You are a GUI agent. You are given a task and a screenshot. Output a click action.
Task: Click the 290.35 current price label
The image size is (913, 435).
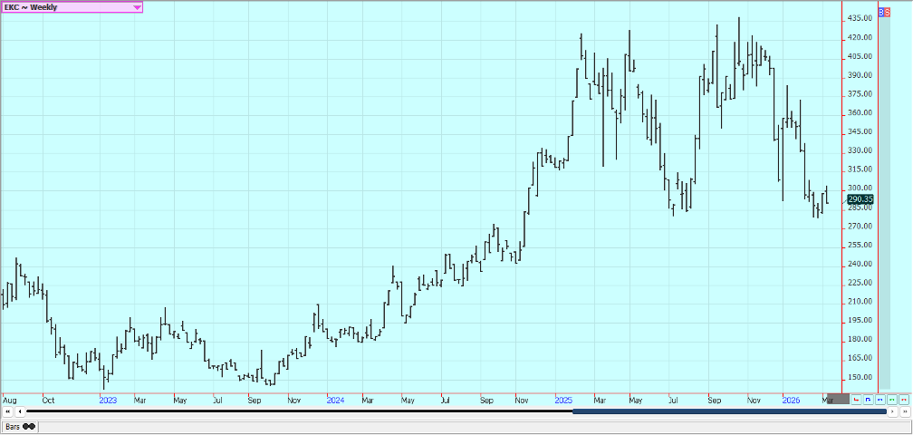[860, 199]
